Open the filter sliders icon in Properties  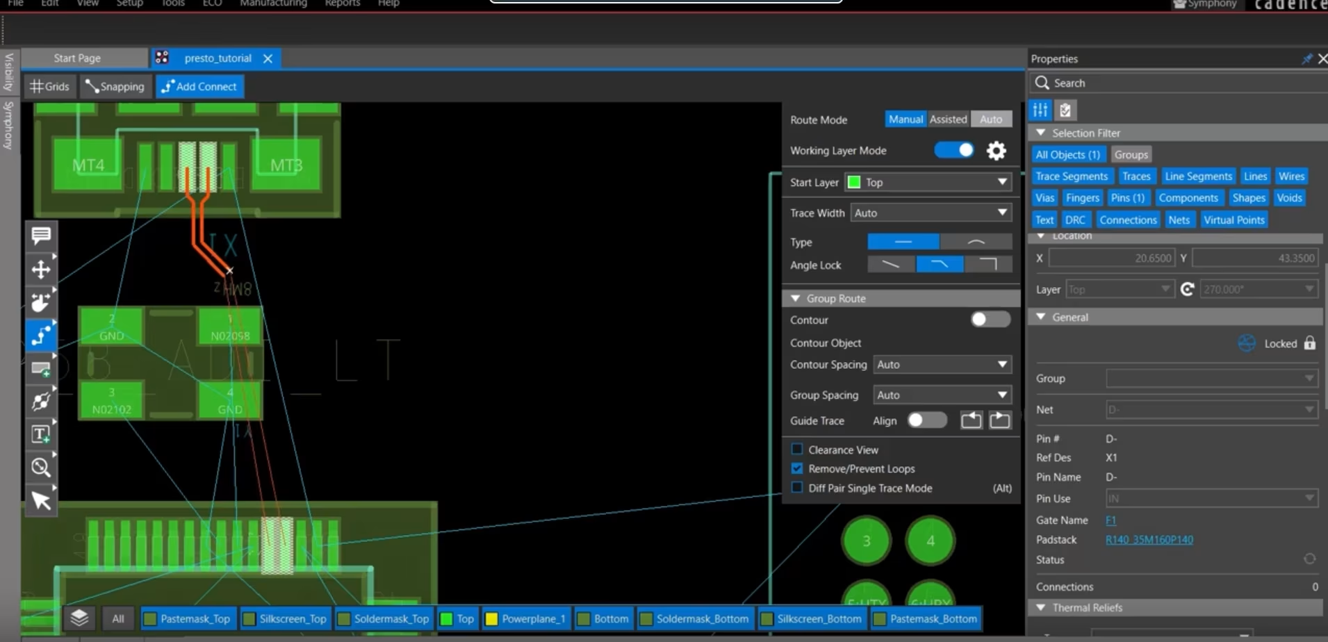(x=1040, y=110)
